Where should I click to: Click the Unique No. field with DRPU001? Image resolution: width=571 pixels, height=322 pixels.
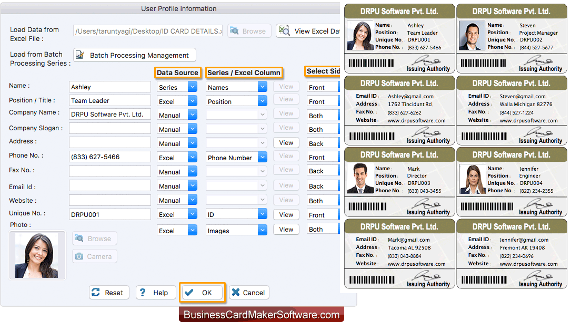click(x=109, y=214)
